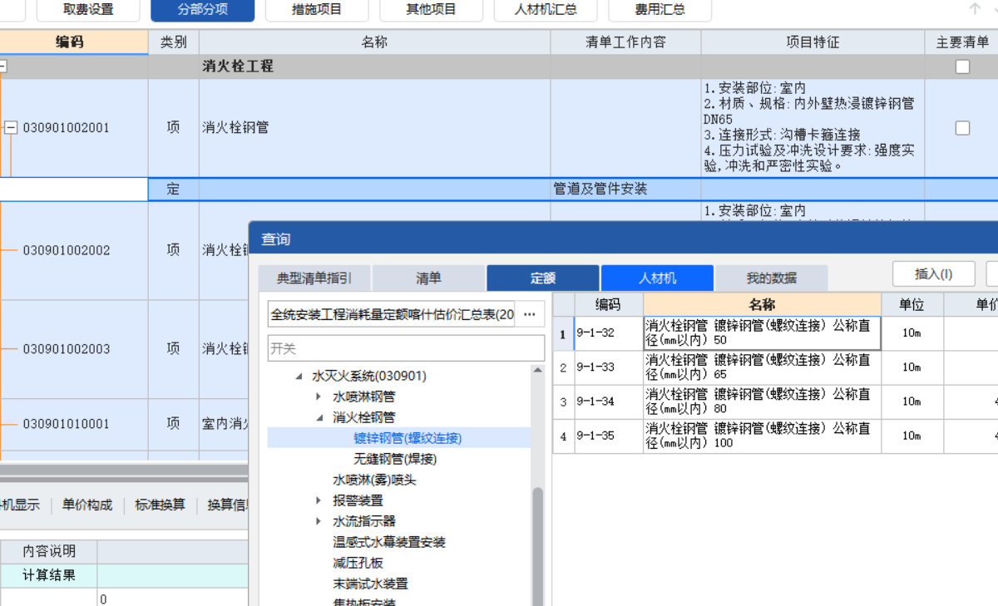Image resolution: width=998 pixels, height=606 pixels.
Task: Open the 清单 tab in the query dialog
Action: click(427, 278)
